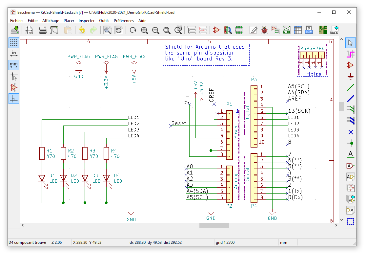Generate netlist with NET icon
This screenshot has height=254, width=366.
pyautogui.click(x=286, y=30)
